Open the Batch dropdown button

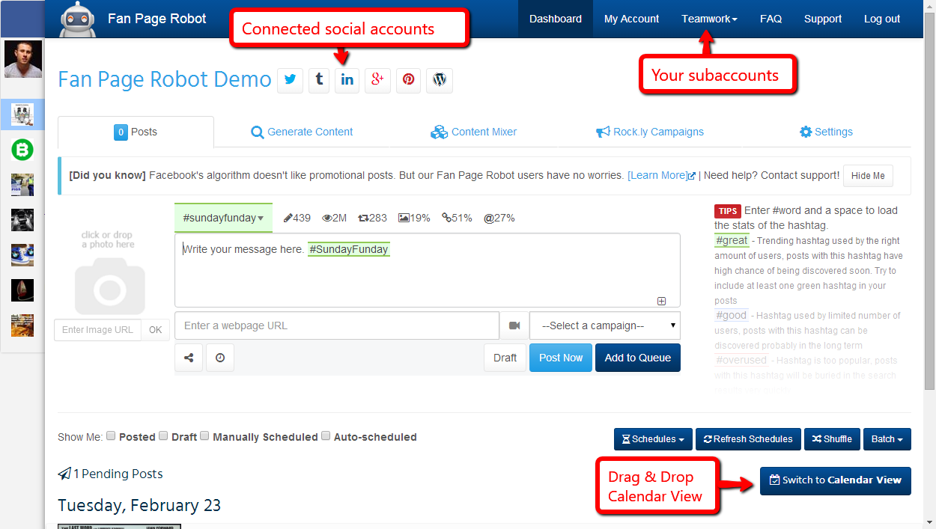point(887,439)
